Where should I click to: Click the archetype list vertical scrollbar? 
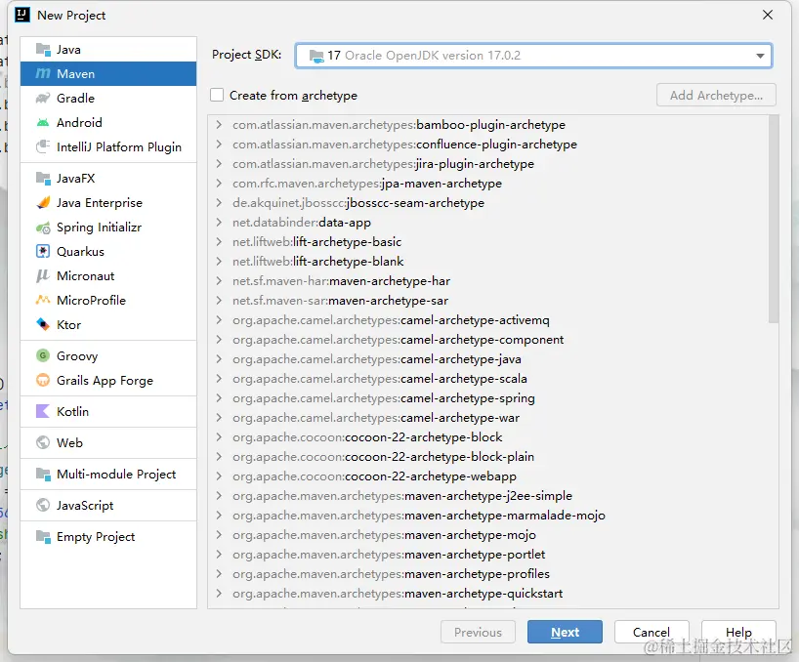coord(774,219)
